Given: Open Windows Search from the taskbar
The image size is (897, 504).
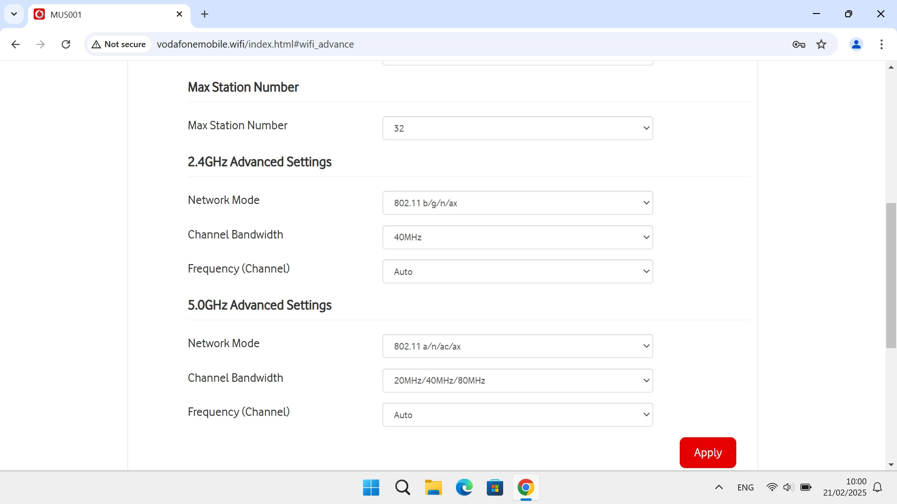Looking at the screenshot, I should (x=402, y=487).
